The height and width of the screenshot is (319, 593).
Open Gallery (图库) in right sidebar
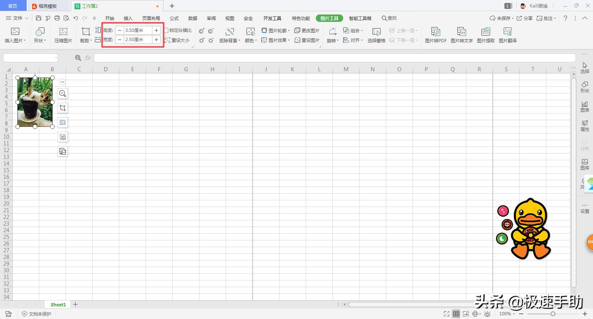click(584, 164)
